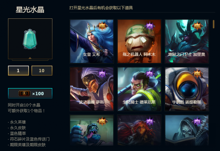Open the 宇航员 诺提勒斯 skin thumbnail
This screenshot has width=220, height=151.
pyautogui.click(x=187, y=89)
